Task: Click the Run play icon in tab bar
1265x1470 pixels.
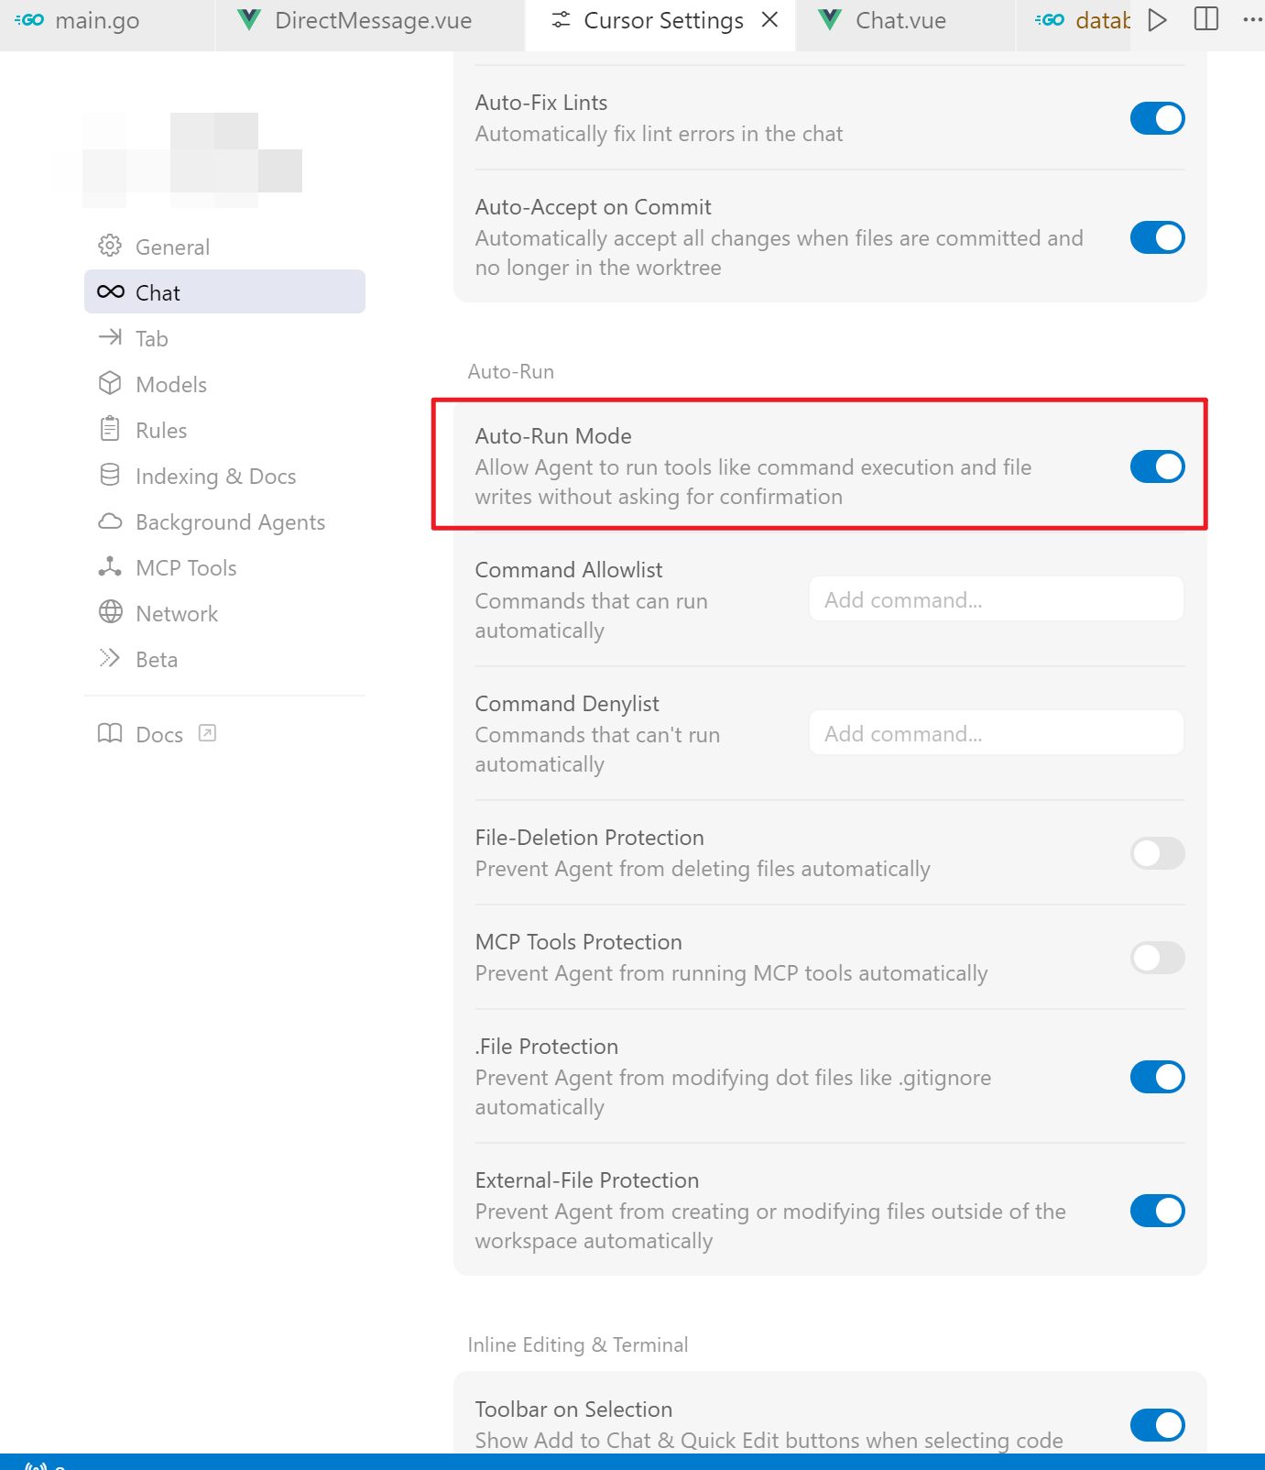Action: pyautogui.click(x=1158, y=20)
